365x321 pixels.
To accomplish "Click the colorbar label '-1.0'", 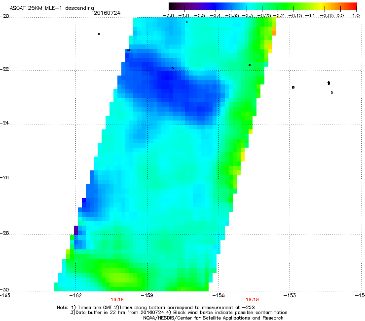I will click(x=184, y=16).
